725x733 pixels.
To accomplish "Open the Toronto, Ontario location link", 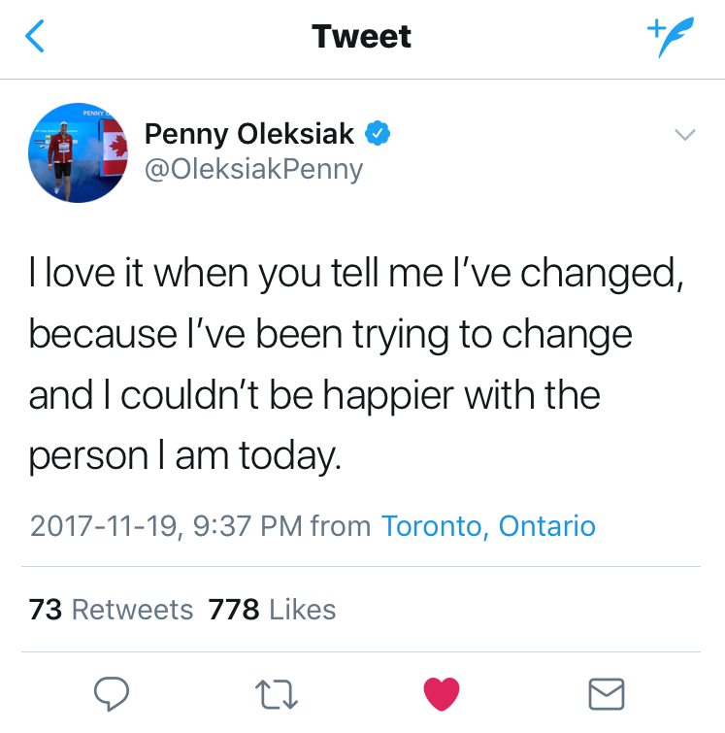I will (488, 526).
